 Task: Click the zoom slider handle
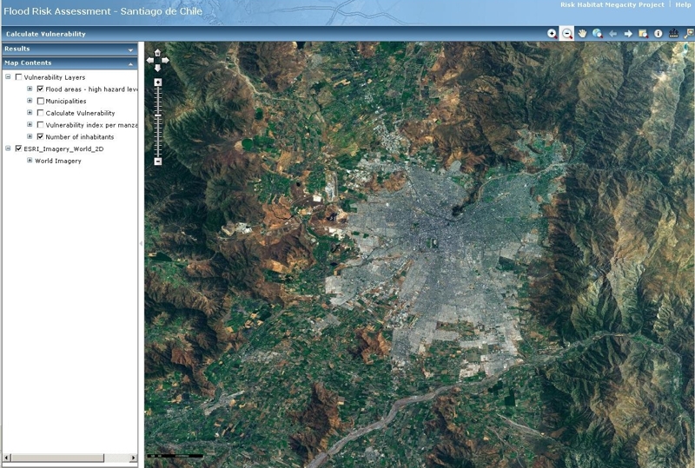[x=157, y=115]
